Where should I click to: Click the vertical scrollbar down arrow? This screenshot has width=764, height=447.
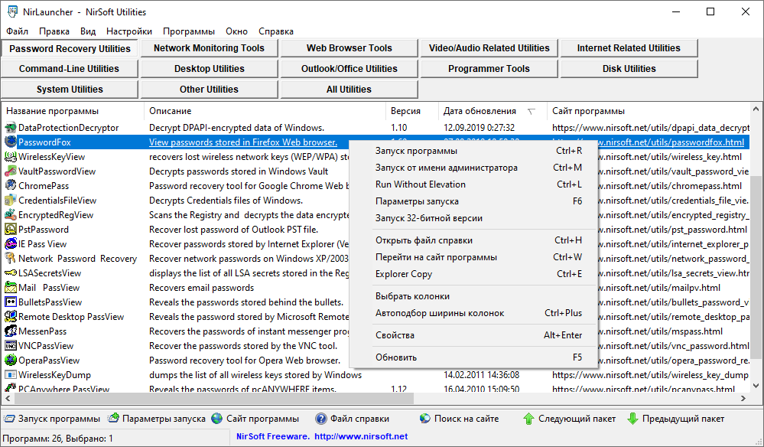pyautogui.click(x=756, y=386)
